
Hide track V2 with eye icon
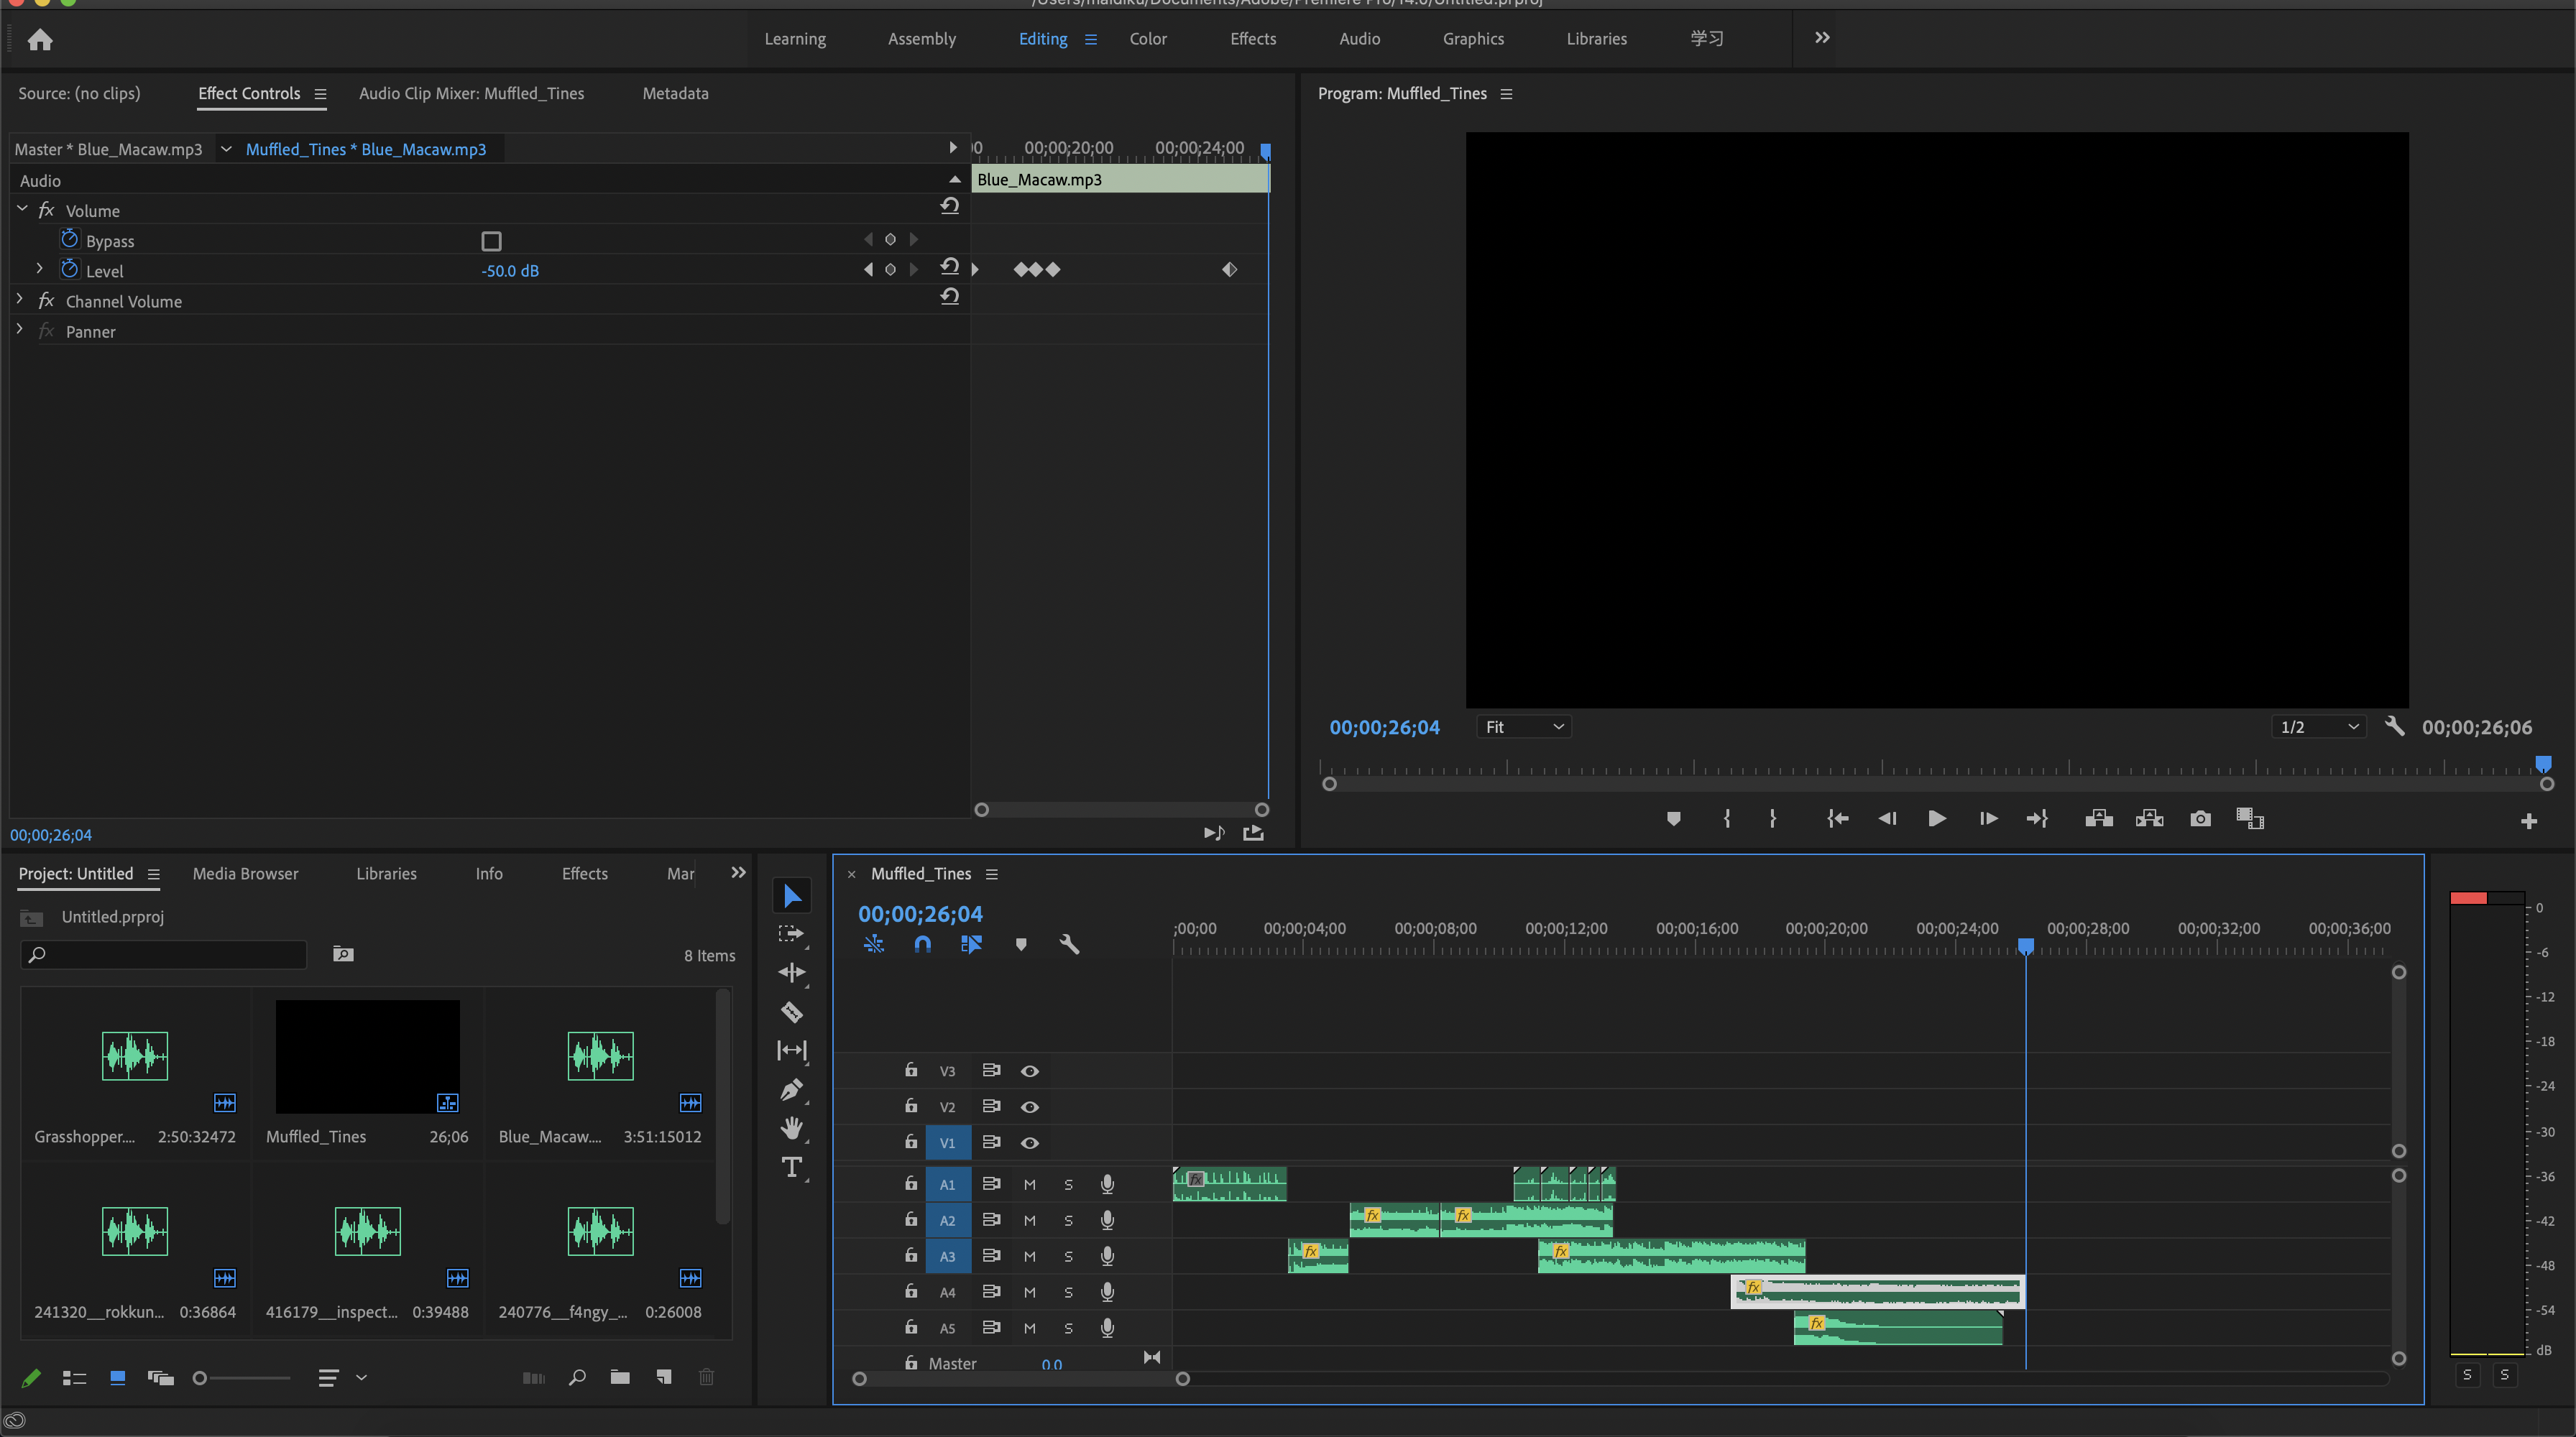[1029, 1106]
